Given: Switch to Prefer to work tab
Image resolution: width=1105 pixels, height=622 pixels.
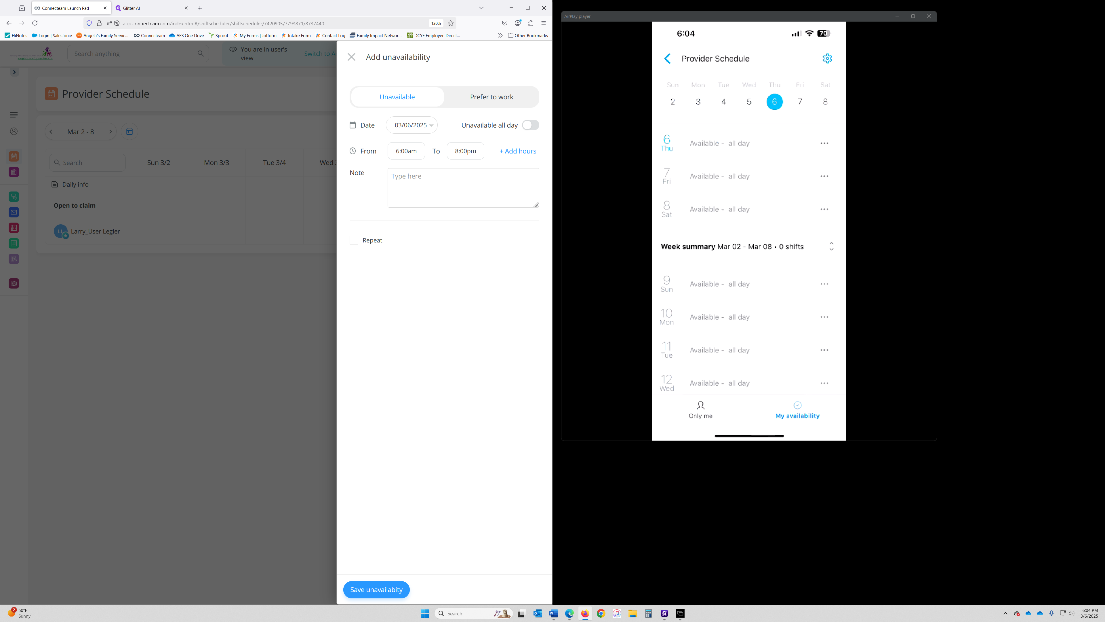Looking at the screenshot, I should [491, 97].
